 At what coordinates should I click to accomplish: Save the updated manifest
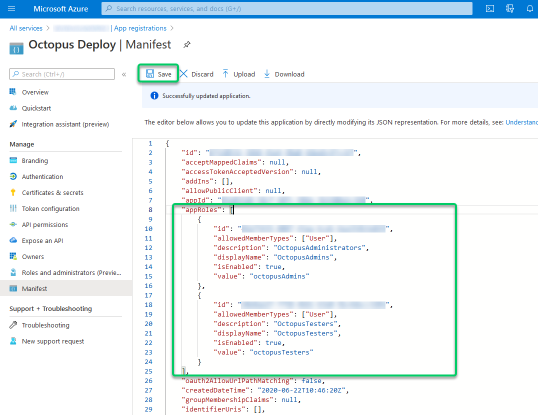pos(158,73)
